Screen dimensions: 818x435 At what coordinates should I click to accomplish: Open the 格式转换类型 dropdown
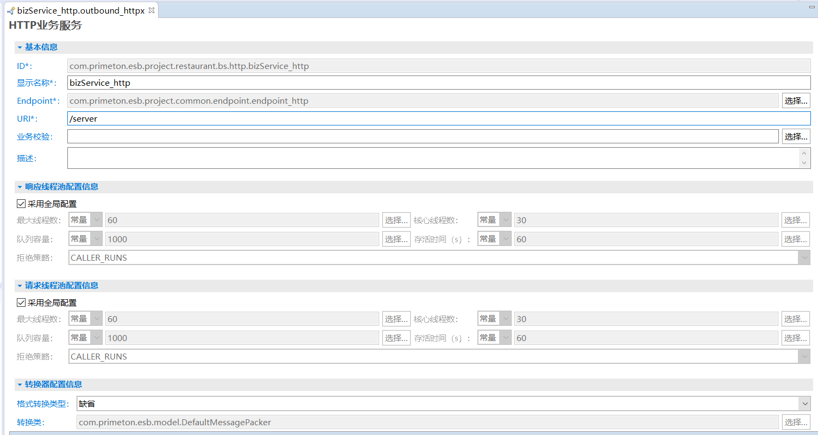[804, 404]
